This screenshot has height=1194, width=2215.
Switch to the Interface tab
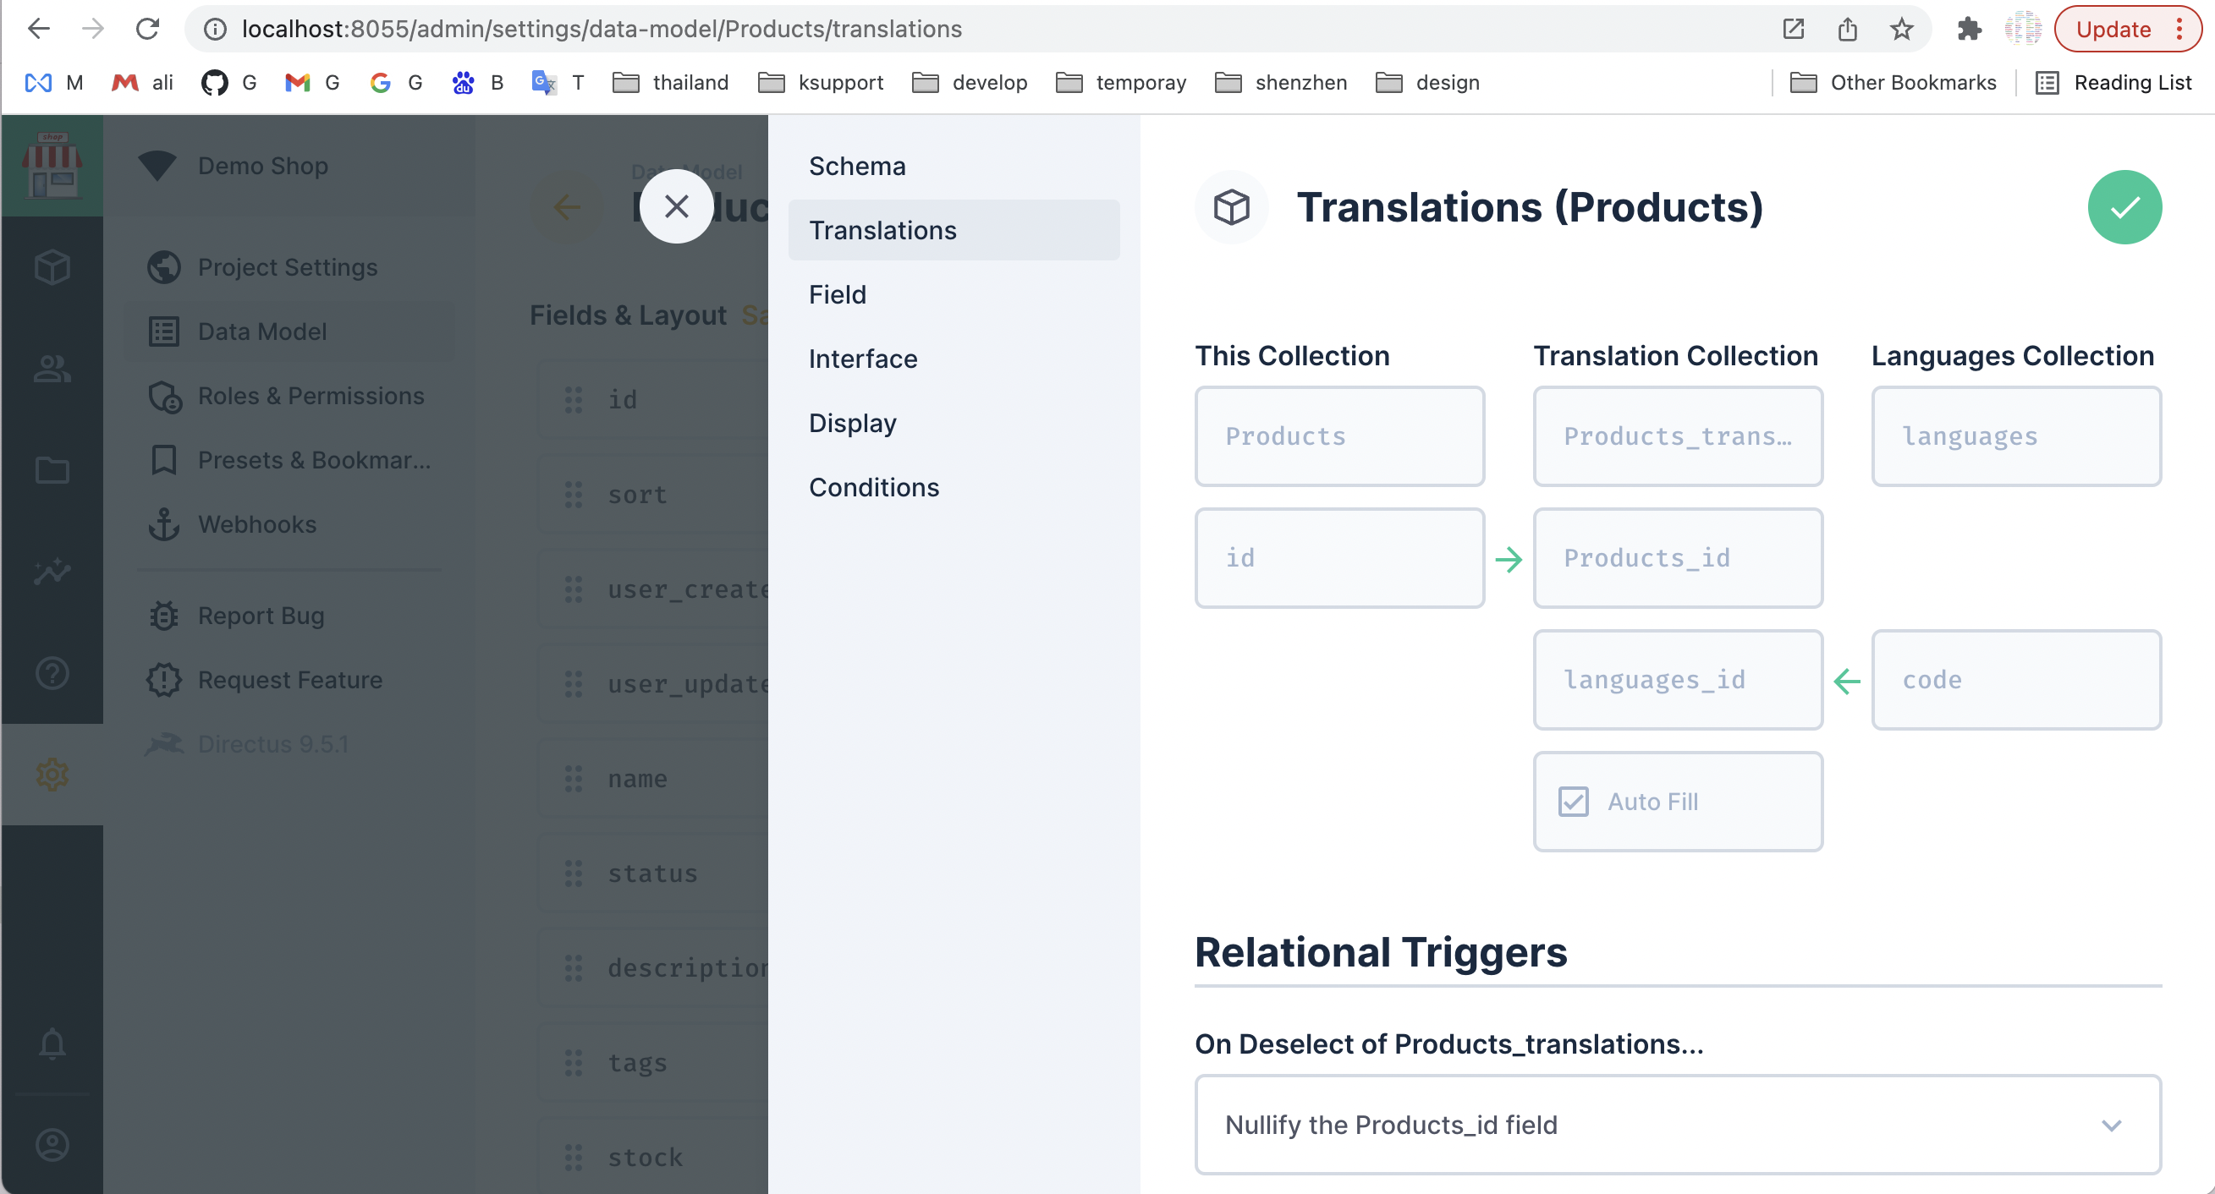pyautogui.click(x=862, y=359)
